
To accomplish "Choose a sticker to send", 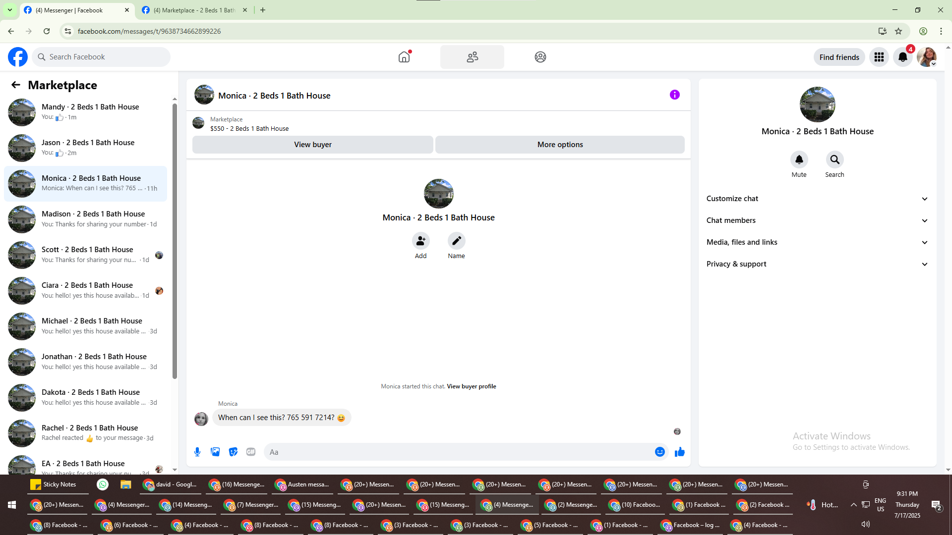I will point(233,452).
